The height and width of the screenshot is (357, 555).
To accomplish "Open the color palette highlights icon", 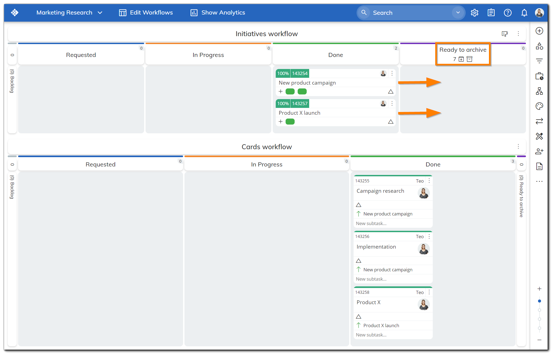I will click(539, 106).
